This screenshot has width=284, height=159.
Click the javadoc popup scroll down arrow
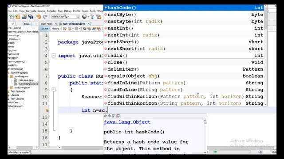(x=205, y=152)
